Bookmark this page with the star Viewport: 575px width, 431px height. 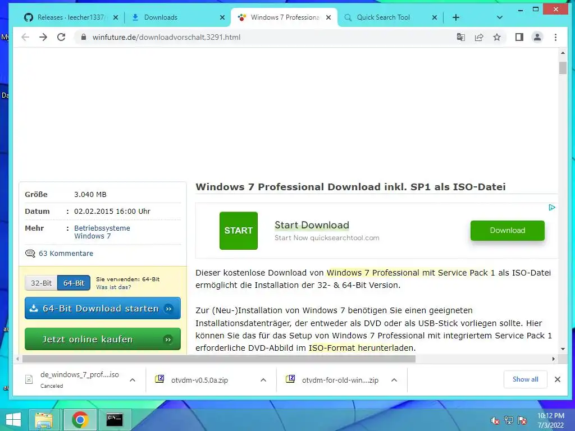497,37
